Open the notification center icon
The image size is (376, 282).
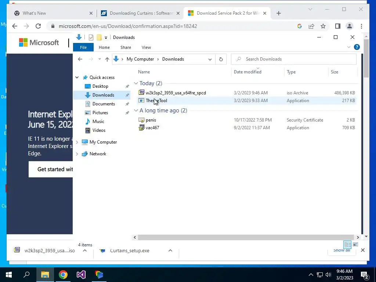(364, 275)
